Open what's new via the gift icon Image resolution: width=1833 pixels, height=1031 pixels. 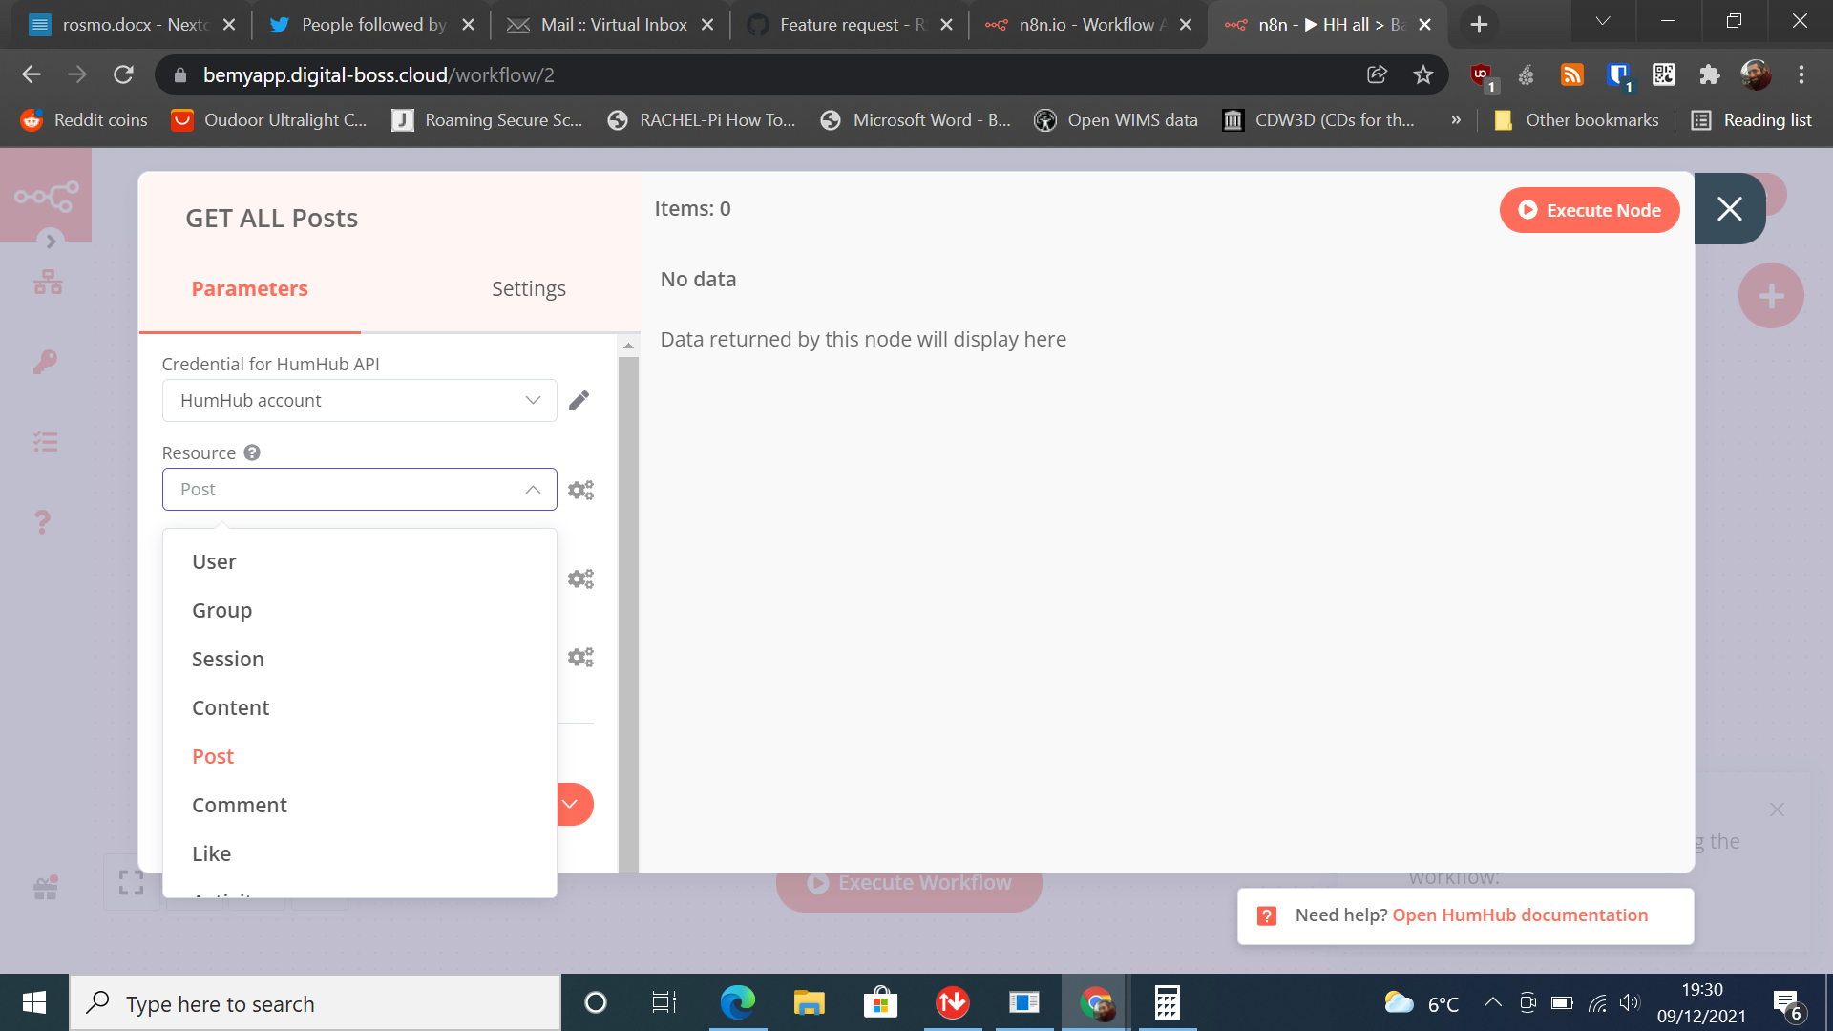pos(45,886)
